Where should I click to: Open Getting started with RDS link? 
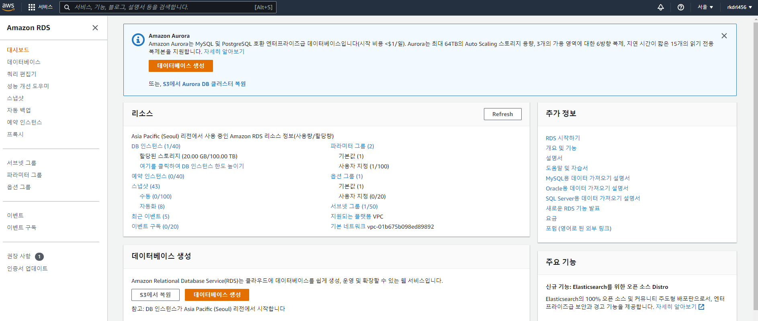click(563, 138)
